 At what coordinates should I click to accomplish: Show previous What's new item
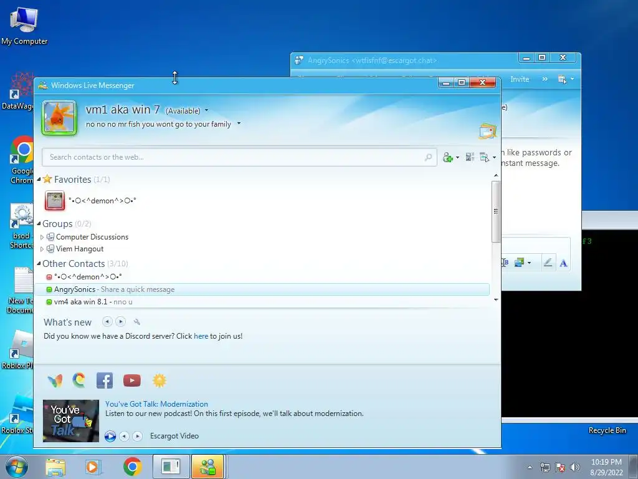(107, 322)
